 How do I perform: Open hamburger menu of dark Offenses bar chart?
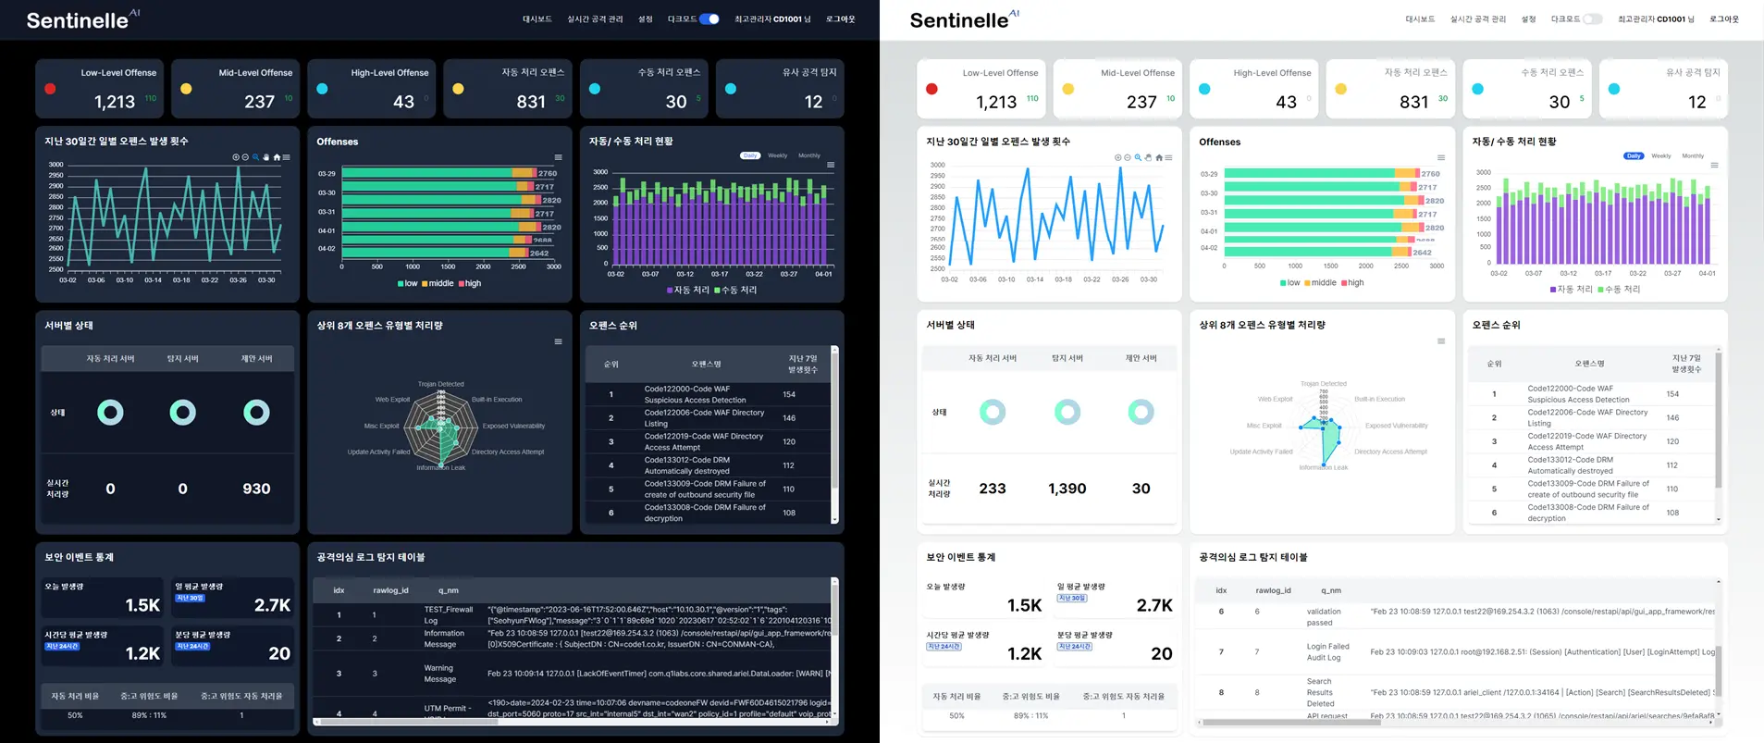(558, 157)
